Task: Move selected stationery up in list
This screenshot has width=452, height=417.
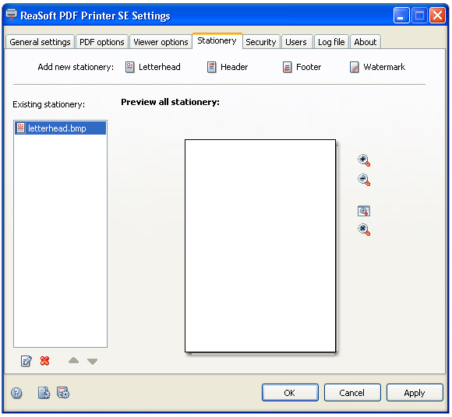Action: tap(74, 360)
